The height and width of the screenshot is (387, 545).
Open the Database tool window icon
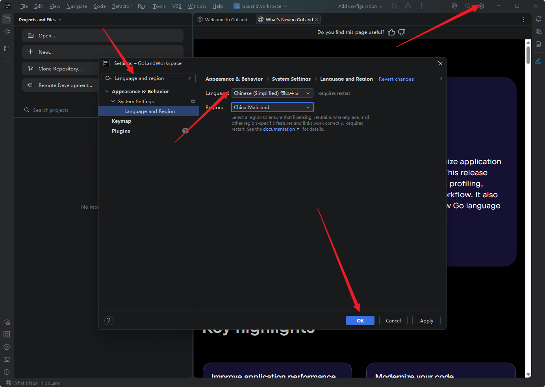[538, 44]
